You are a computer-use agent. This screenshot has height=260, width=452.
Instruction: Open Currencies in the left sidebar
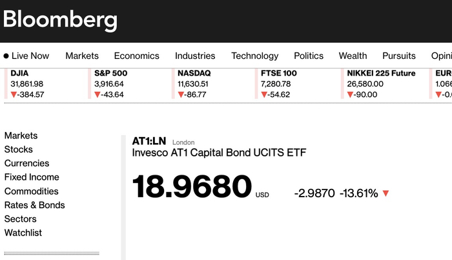tap(26, 164)
